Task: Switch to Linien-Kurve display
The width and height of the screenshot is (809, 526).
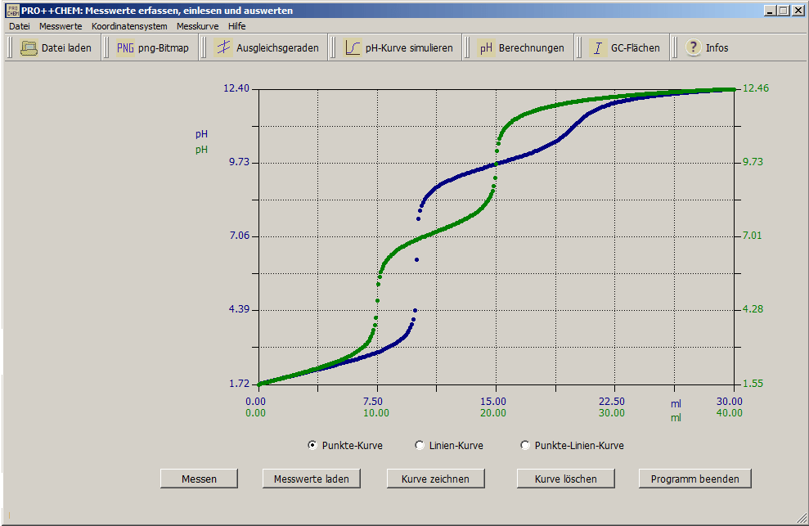Action: click(420, 445)
